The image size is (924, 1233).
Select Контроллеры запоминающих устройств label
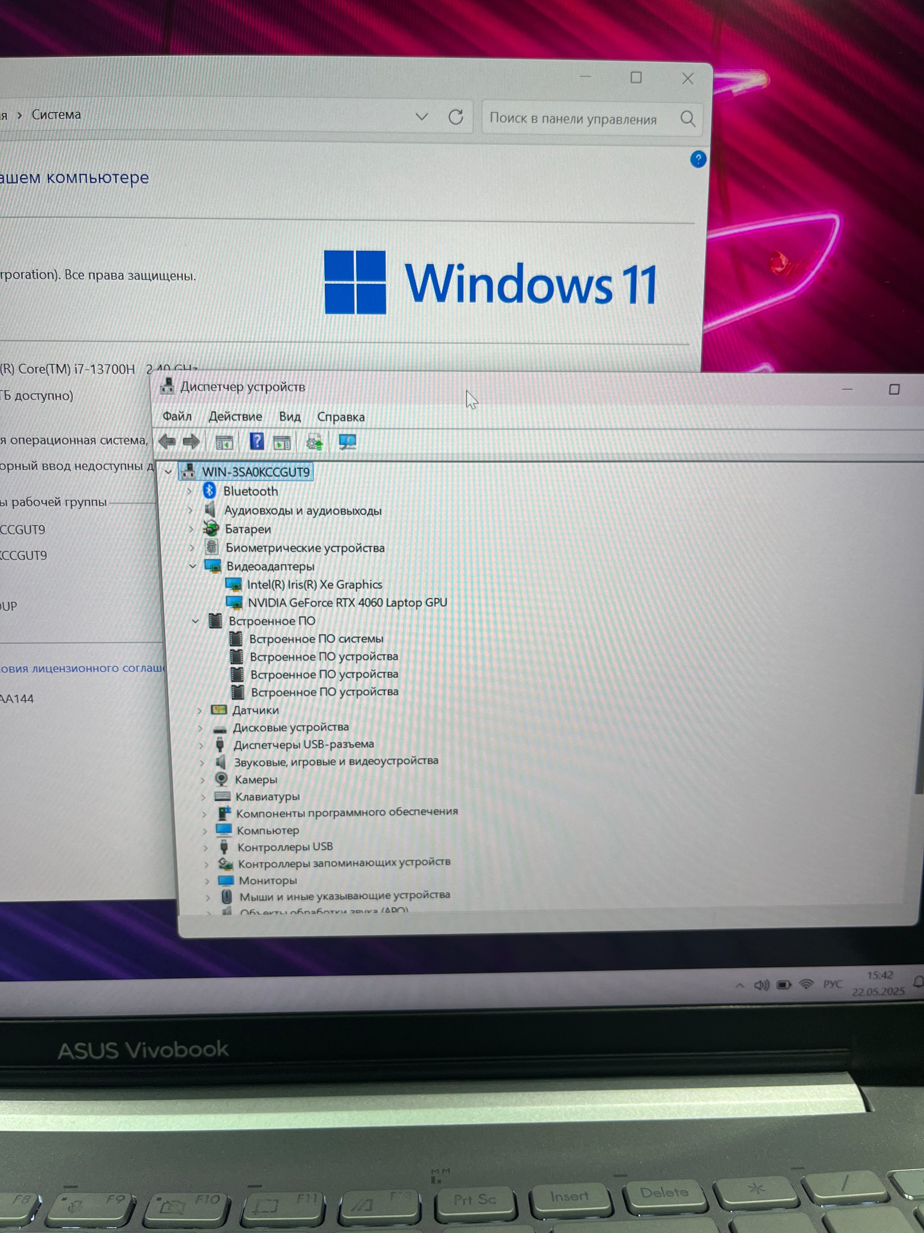pyautogui.click(x=344, y=862)
